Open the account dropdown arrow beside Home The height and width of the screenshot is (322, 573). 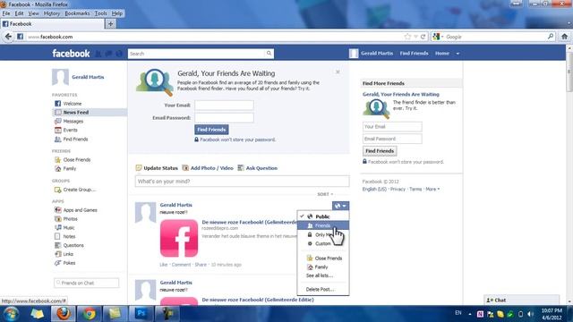click(458, 54)
